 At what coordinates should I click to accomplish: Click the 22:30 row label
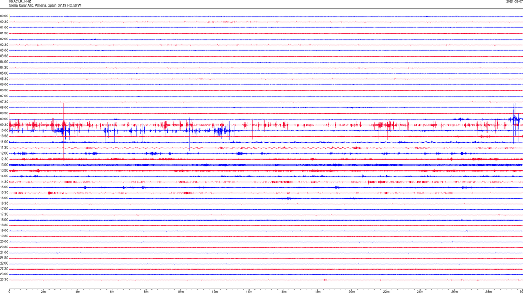point(4,269)
